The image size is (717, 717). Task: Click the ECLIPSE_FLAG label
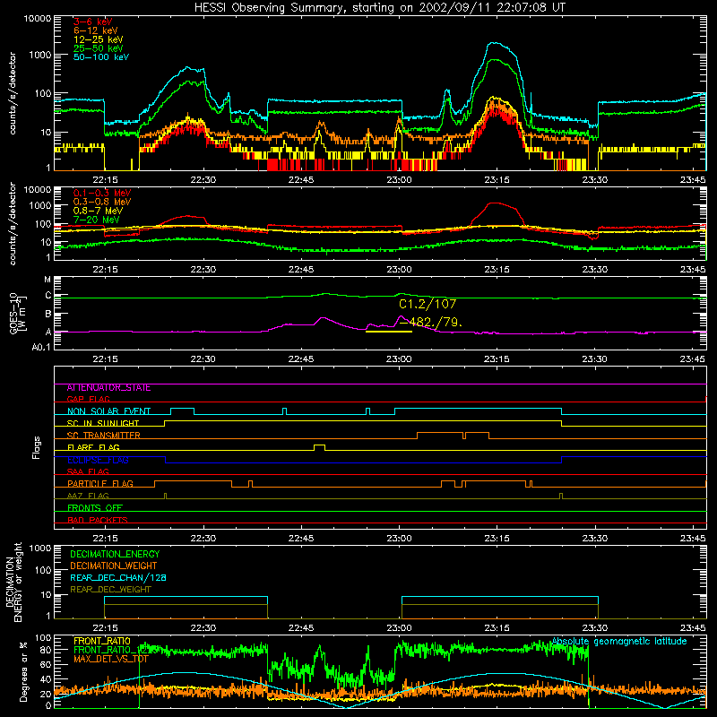coord(98,460)
